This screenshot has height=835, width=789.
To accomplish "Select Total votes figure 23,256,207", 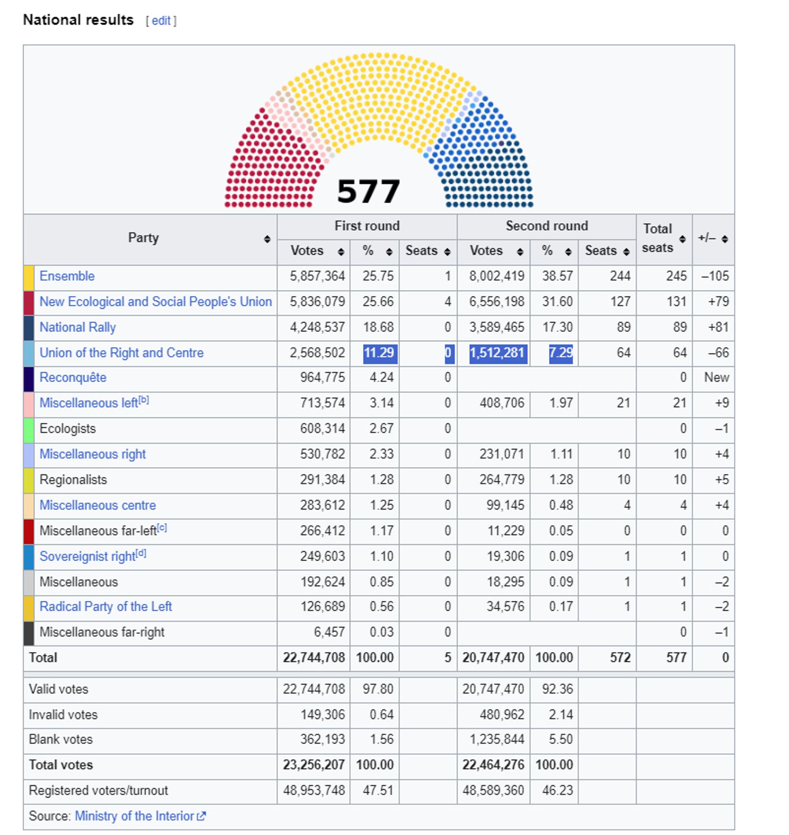I will pyautogui.click(x=314, y=765).
